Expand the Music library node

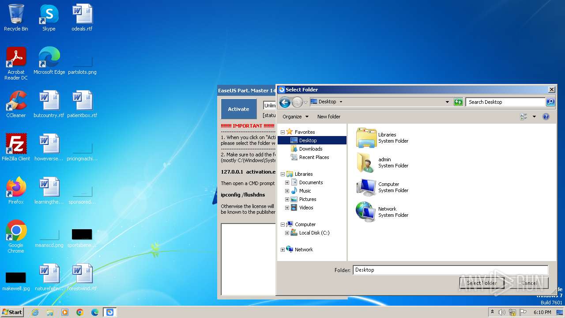(x=287, y=191)
